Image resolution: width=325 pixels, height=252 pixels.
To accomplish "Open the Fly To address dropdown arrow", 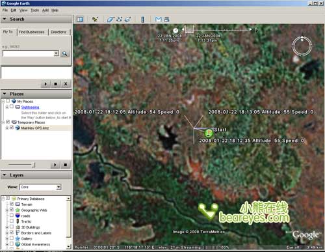I will click(57, 53).
